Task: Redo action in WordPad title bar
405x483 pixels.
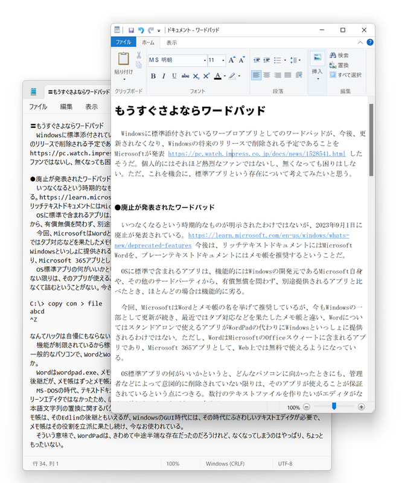Action: click(x=151, y=30)
